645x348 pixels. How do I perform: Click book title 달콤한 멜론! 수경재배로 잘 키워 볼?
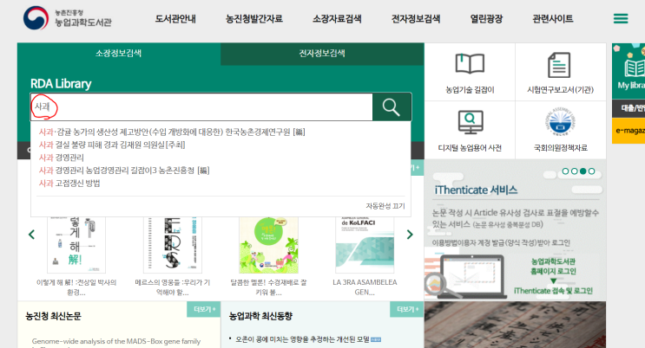268,287
